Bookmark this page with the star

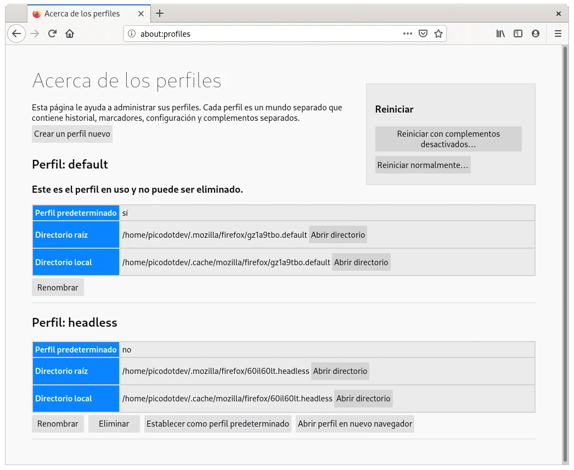[x=438, y=33]
